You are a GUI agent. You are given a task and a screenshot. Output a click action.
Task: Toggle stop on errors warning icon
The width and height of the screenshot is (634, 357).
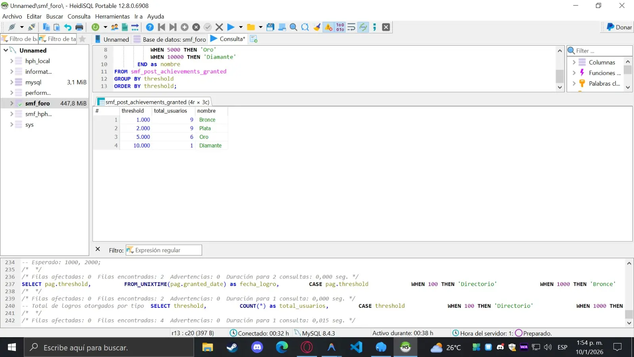tap(328, 27)
